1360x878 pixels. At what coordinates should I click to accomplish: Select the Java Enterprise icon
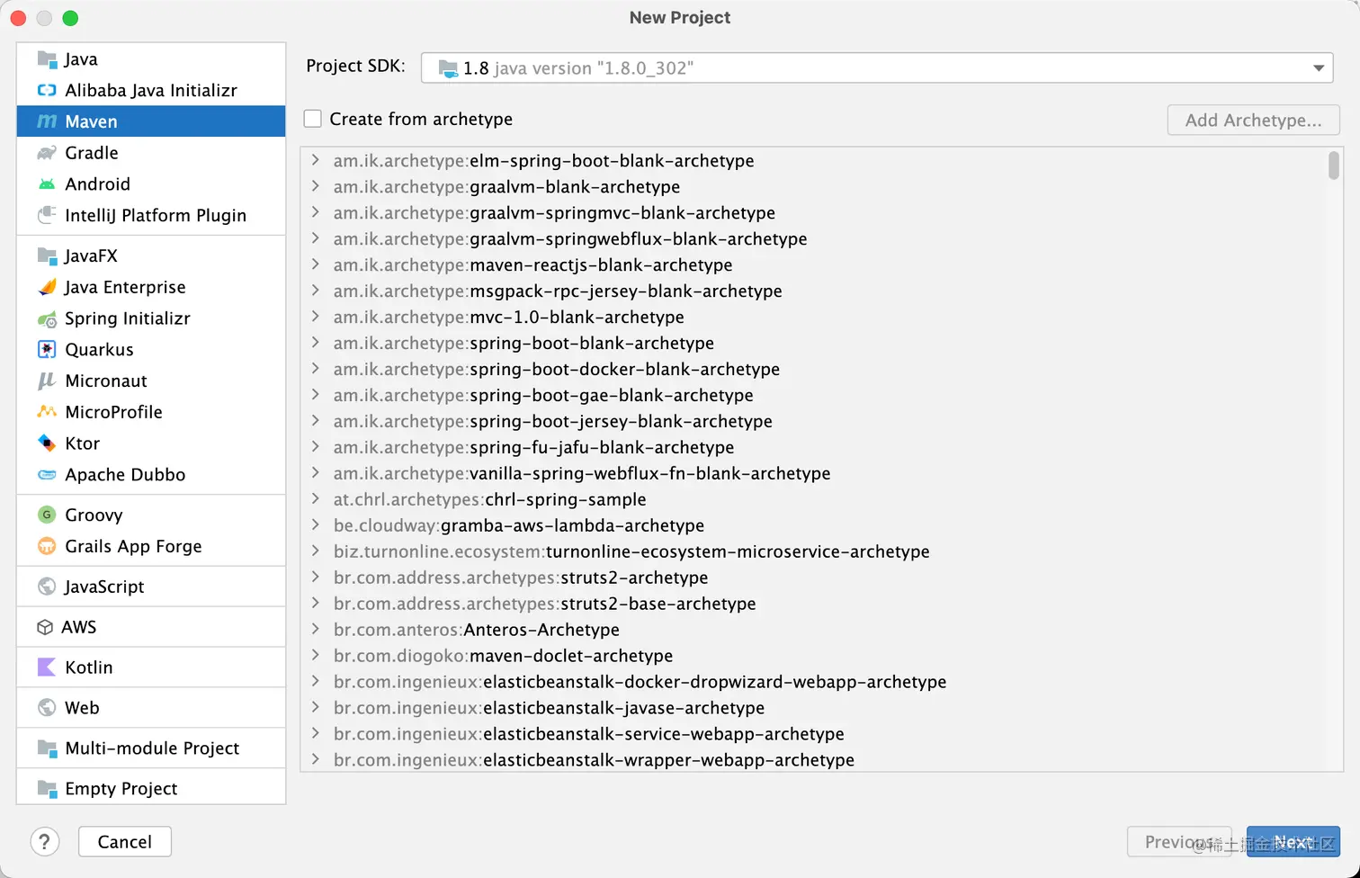click(x=47, y=287)
